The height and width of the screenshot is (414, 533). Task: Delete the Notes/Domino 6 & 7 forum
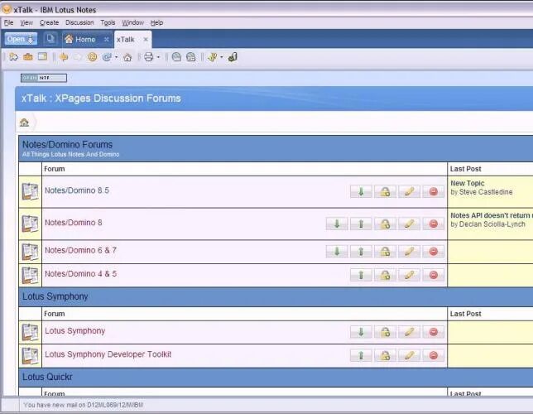tap(434, 252)
